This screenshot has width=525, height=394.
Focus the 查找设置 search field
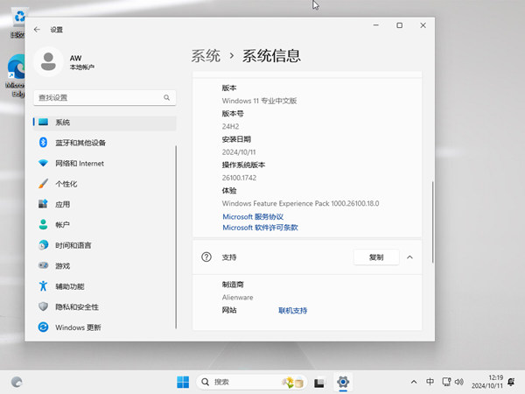tap(105, 97)
